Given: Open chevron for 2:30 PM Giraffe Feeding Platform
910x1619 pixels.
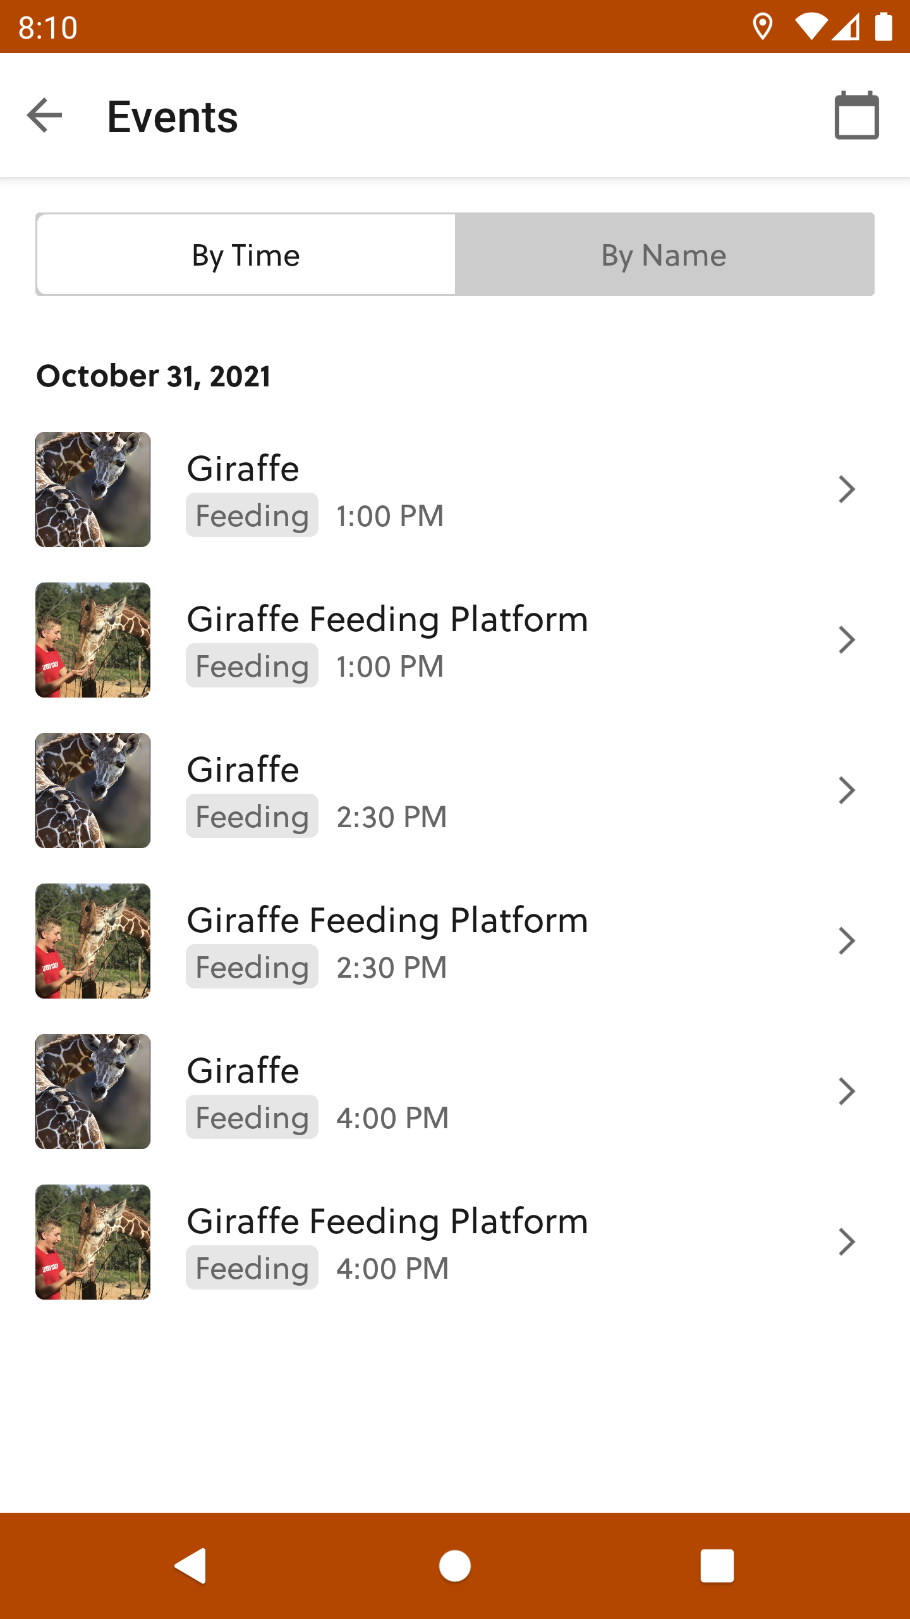Looking at the screenshot, I should (846, 941).
